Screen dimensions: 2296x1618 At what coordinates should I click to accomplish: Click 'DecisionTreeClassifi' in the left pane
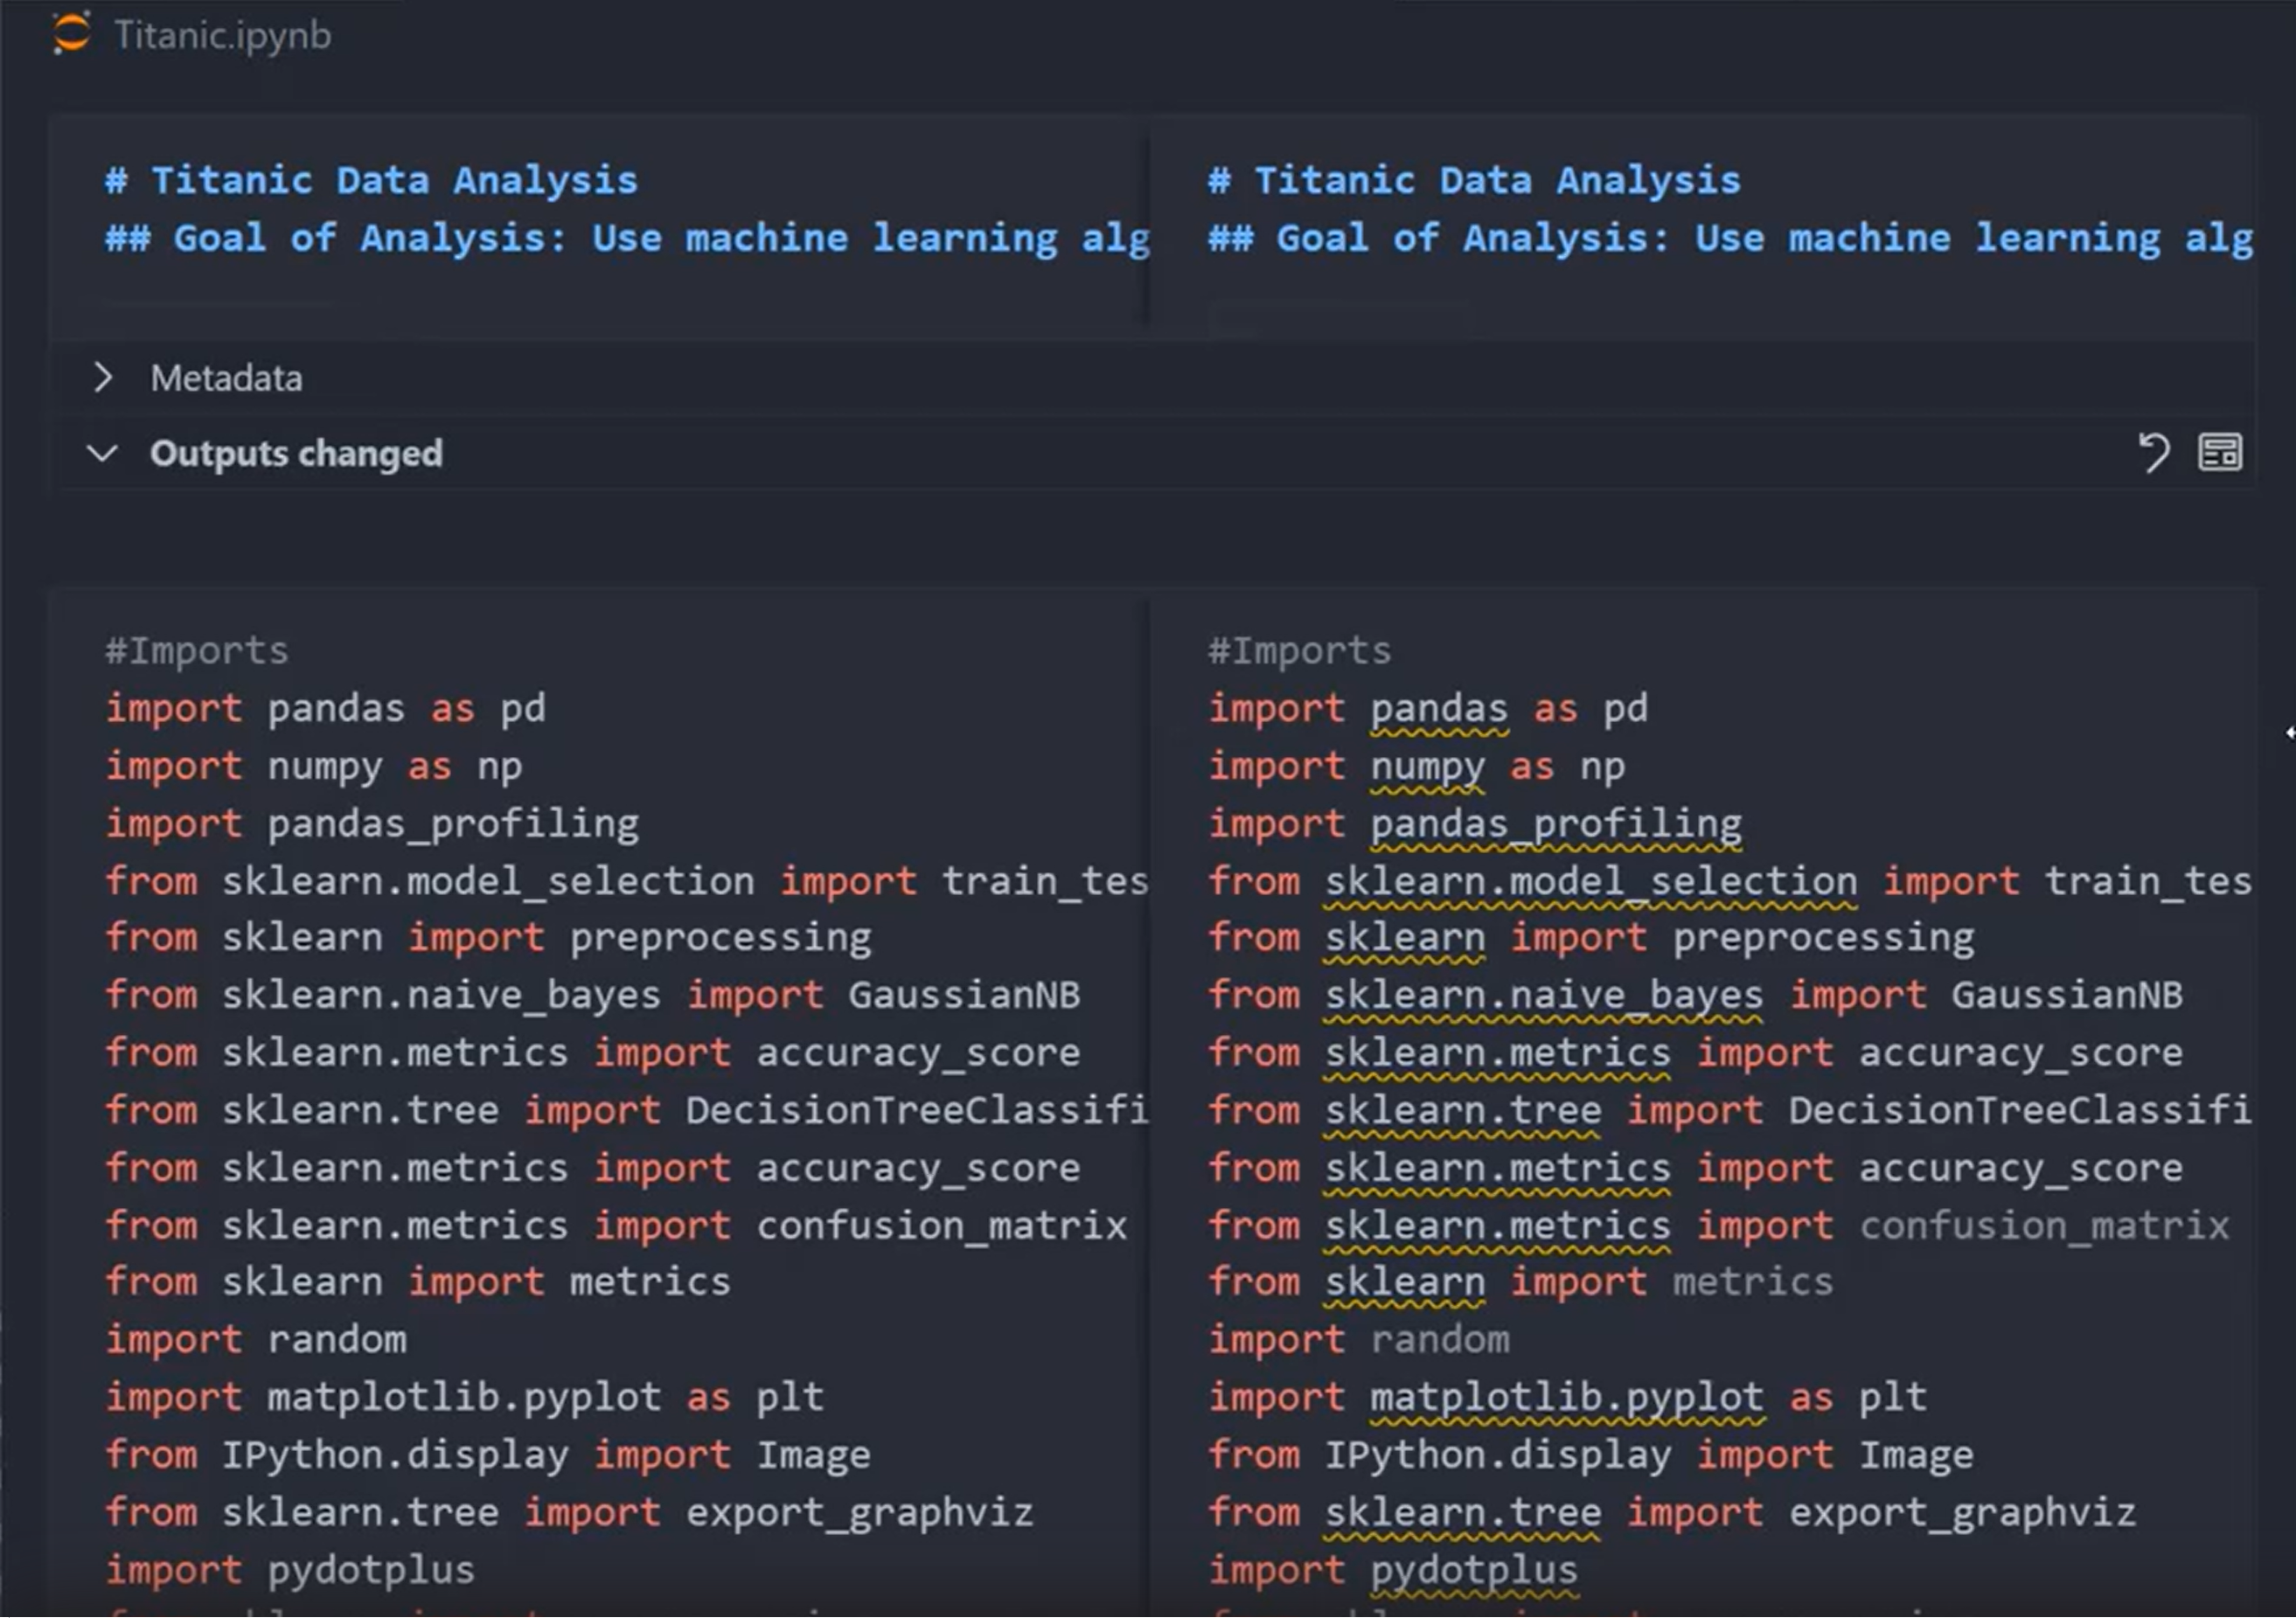pyautogui.click(x=917, y=1111)
